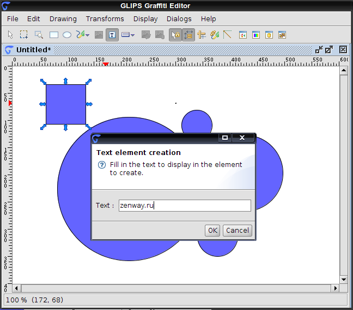Activate the zoom magnifier tool
353x310 pixels.
[39, 35]
